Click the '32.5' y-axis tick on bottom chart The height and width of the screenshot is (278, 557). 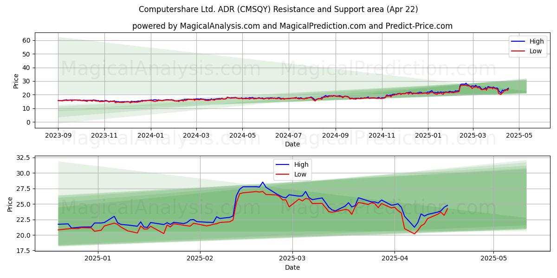tap(23, 158)
